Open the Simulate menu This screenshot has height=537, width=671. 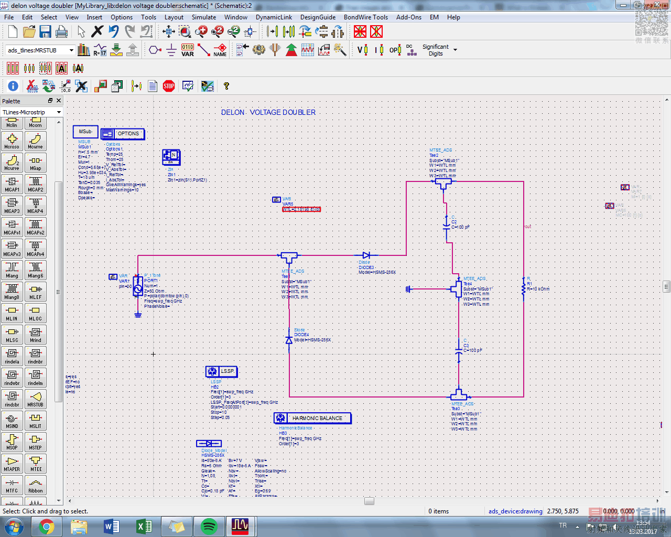tap(203, 17)
